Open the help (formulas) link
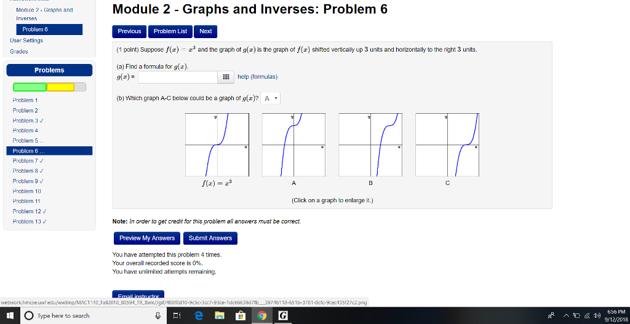 pos(258,77)
